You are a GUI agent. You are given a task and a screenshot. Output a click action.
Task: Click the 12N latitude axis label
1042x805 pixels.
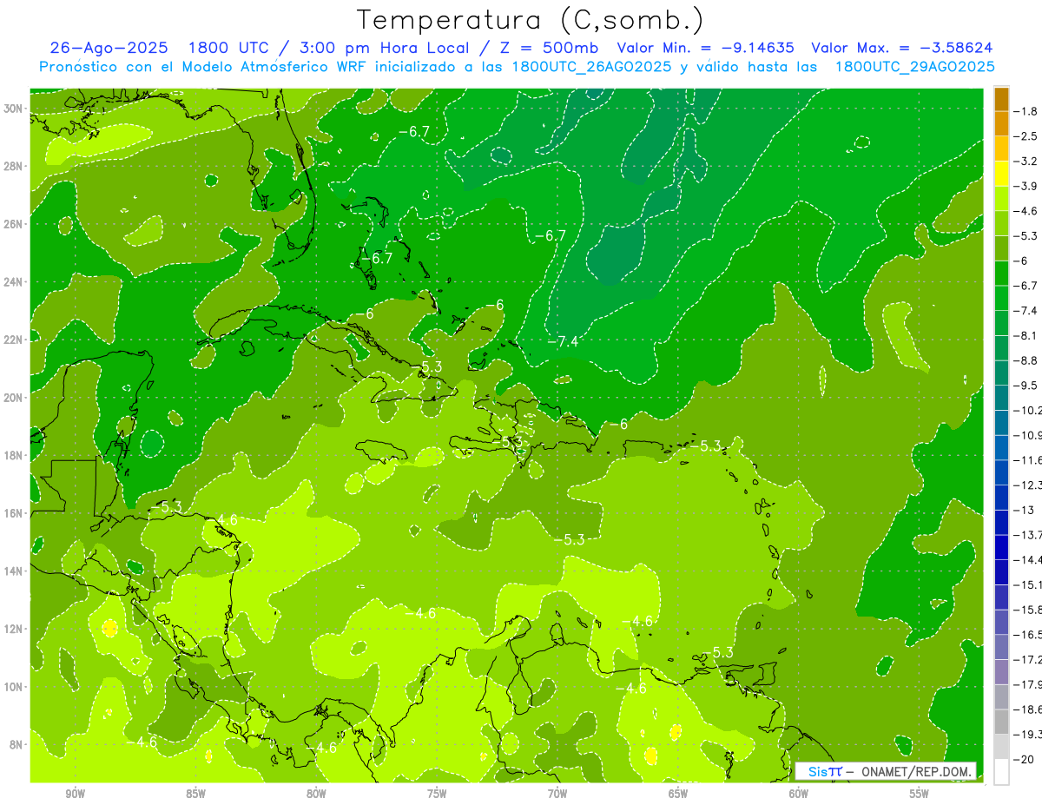click(x=15, y=629)
